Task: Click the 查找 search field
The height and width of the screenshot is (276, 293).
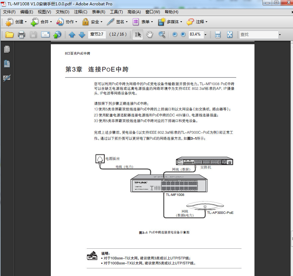Action: coord(259,35)
